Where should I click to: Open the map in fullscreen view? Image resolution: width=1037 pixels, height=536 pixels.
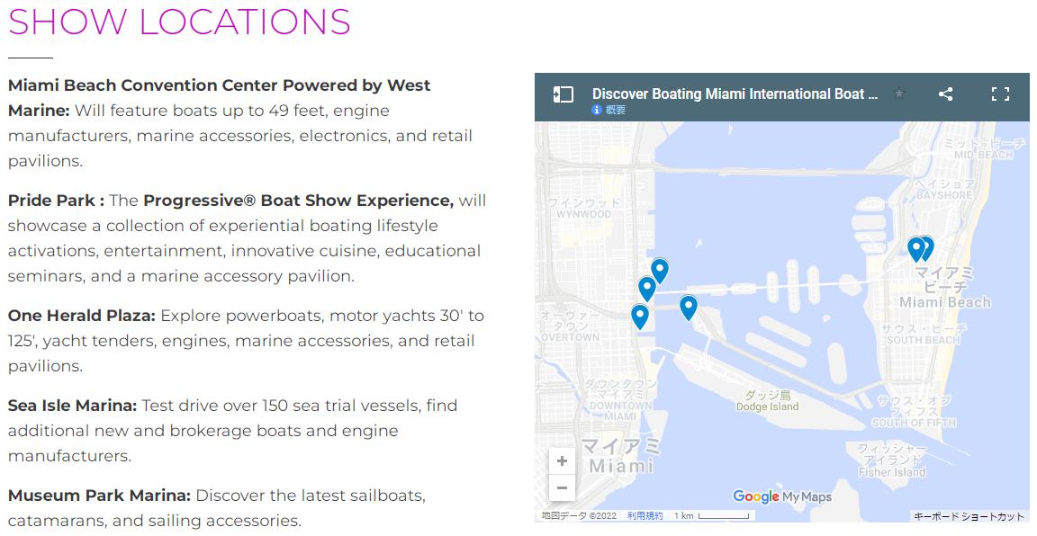1000,94
